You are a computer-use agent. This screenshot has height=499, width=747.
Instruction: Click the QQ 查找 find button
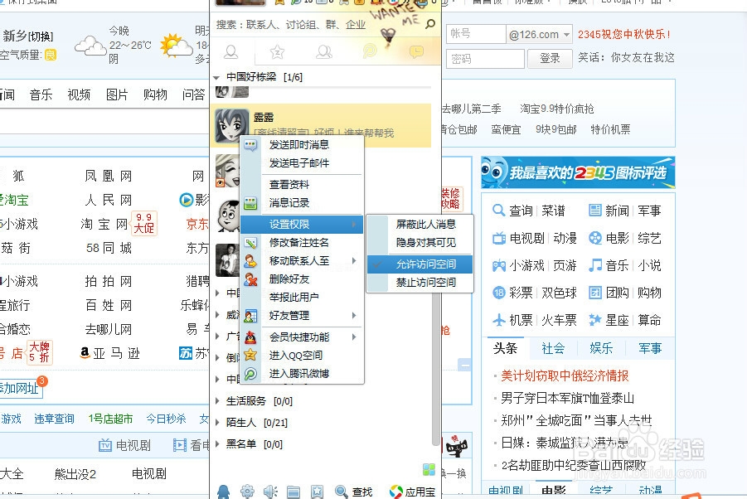coord(353,492)
